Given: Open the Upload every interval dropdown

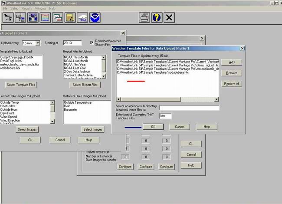Looking at the screenshot, I should coord(38,43).
